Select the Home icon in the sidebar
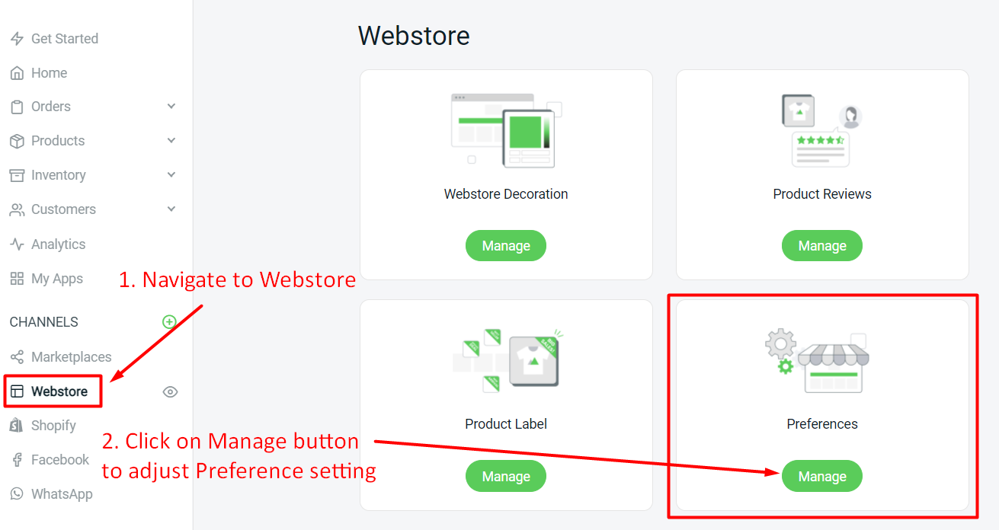The image size is (999, 530). [16, 72]
